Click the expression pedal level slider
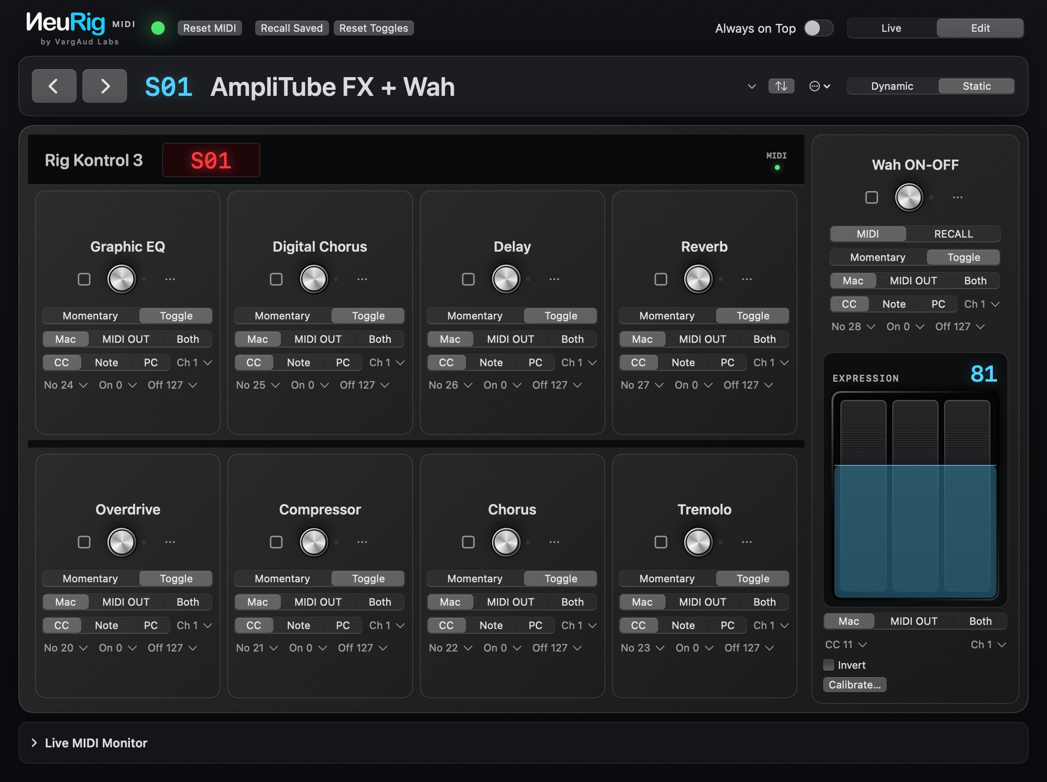 click(x=915, y=496)
